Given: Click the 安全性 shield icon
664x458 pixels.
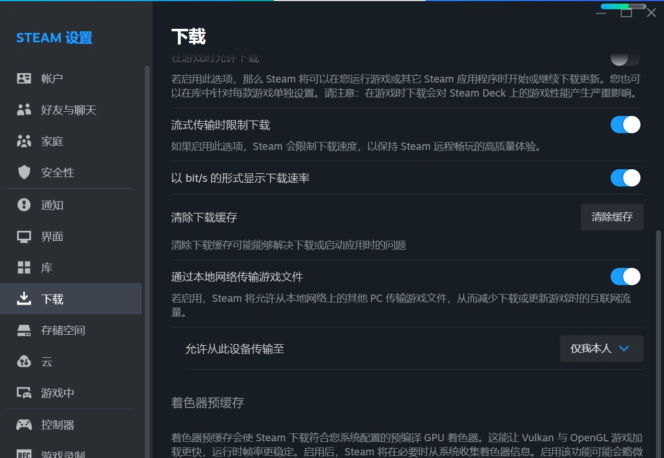Looking at the screenshot, I should tap(24, 172).
